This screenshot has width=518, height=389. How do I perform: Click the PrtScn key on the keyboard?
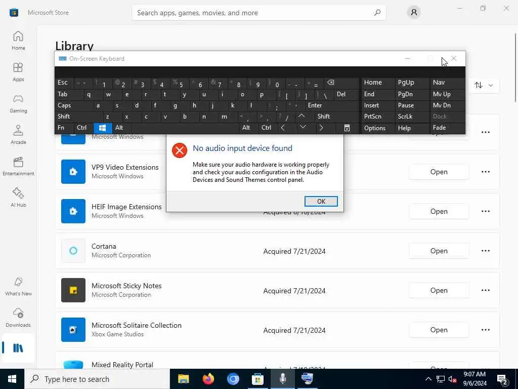[x=377, y=116]
